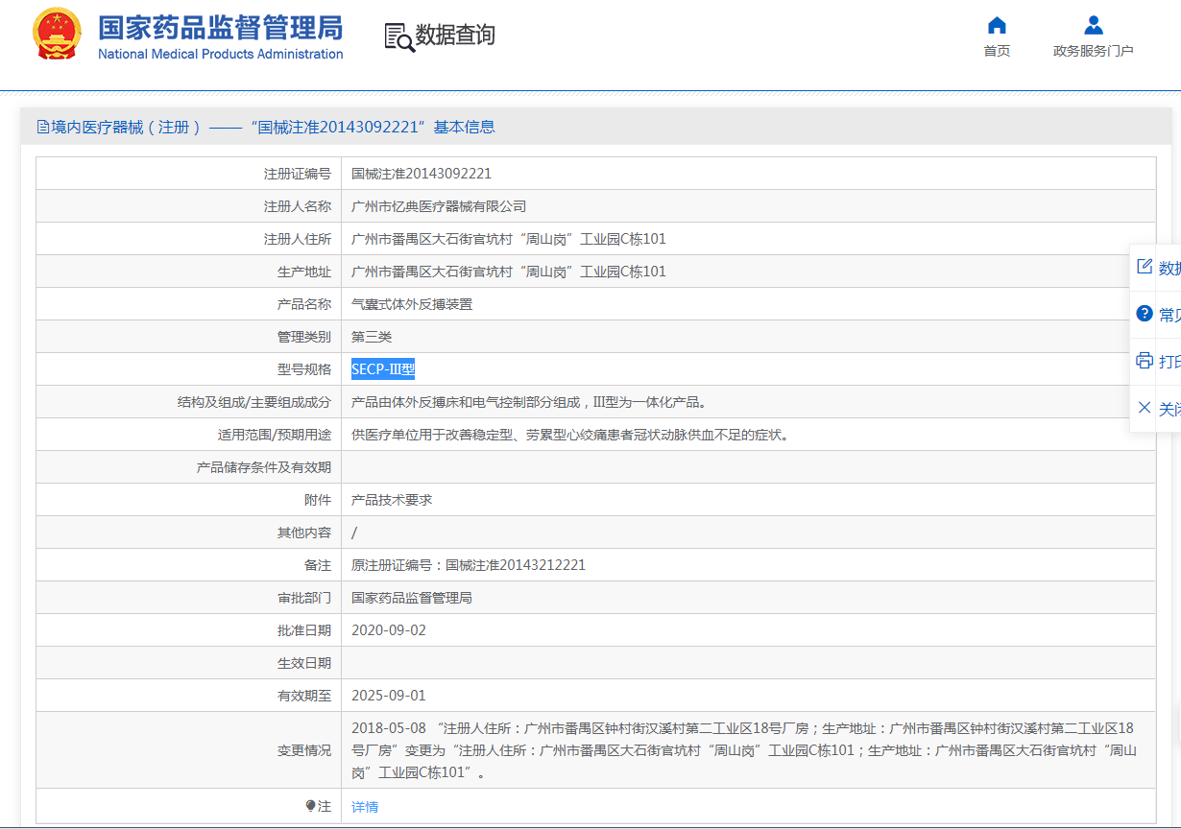
Task: Click the edit pencil icon in side panel
Action: [1144, 267]
